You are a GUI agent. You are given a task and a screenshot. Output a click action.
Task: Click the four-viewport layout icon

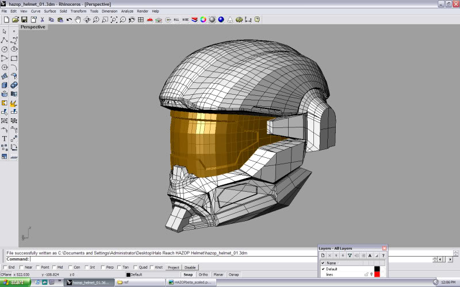coord(141,20)
